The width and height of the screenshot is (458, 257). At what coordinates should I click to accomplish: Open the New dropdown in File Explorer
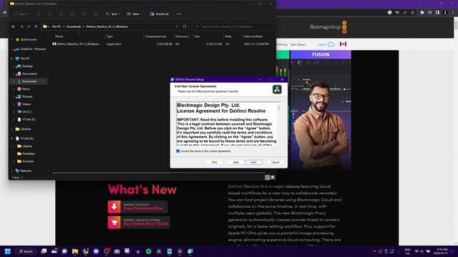coord(21,14)
